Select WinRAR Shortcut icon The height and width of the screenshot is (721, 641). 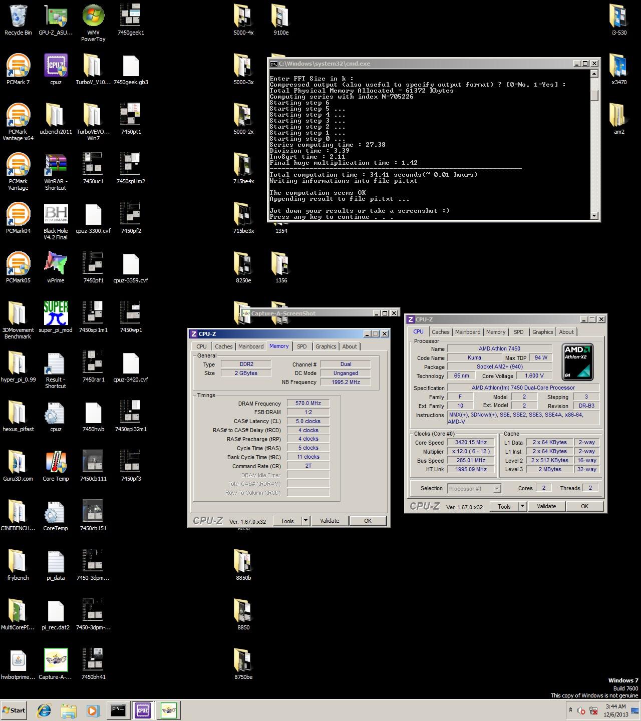[56, 172]
